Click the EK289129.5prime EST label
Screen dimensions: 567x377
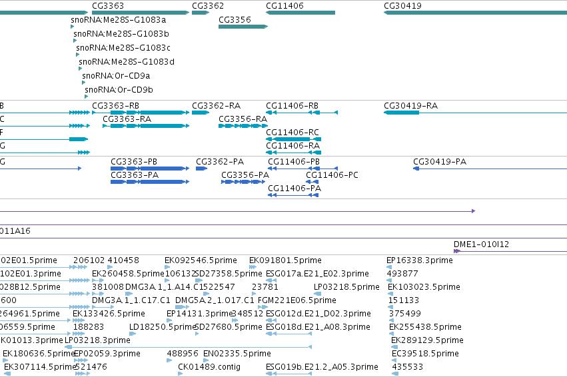coord(427,340)
